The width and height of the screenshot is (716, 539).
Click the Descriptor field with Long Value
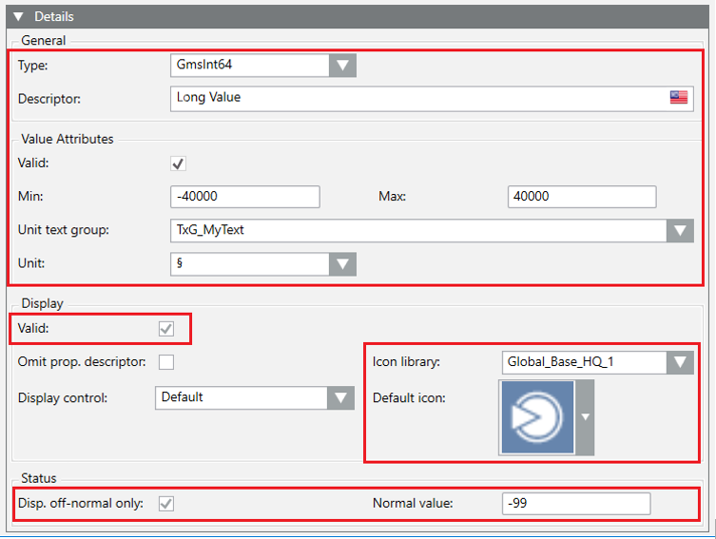coord(418,98)
